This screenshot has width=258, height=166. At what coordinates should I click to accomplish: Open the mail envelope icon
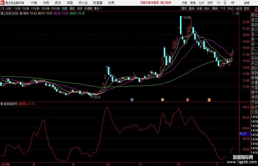[233, 3]
